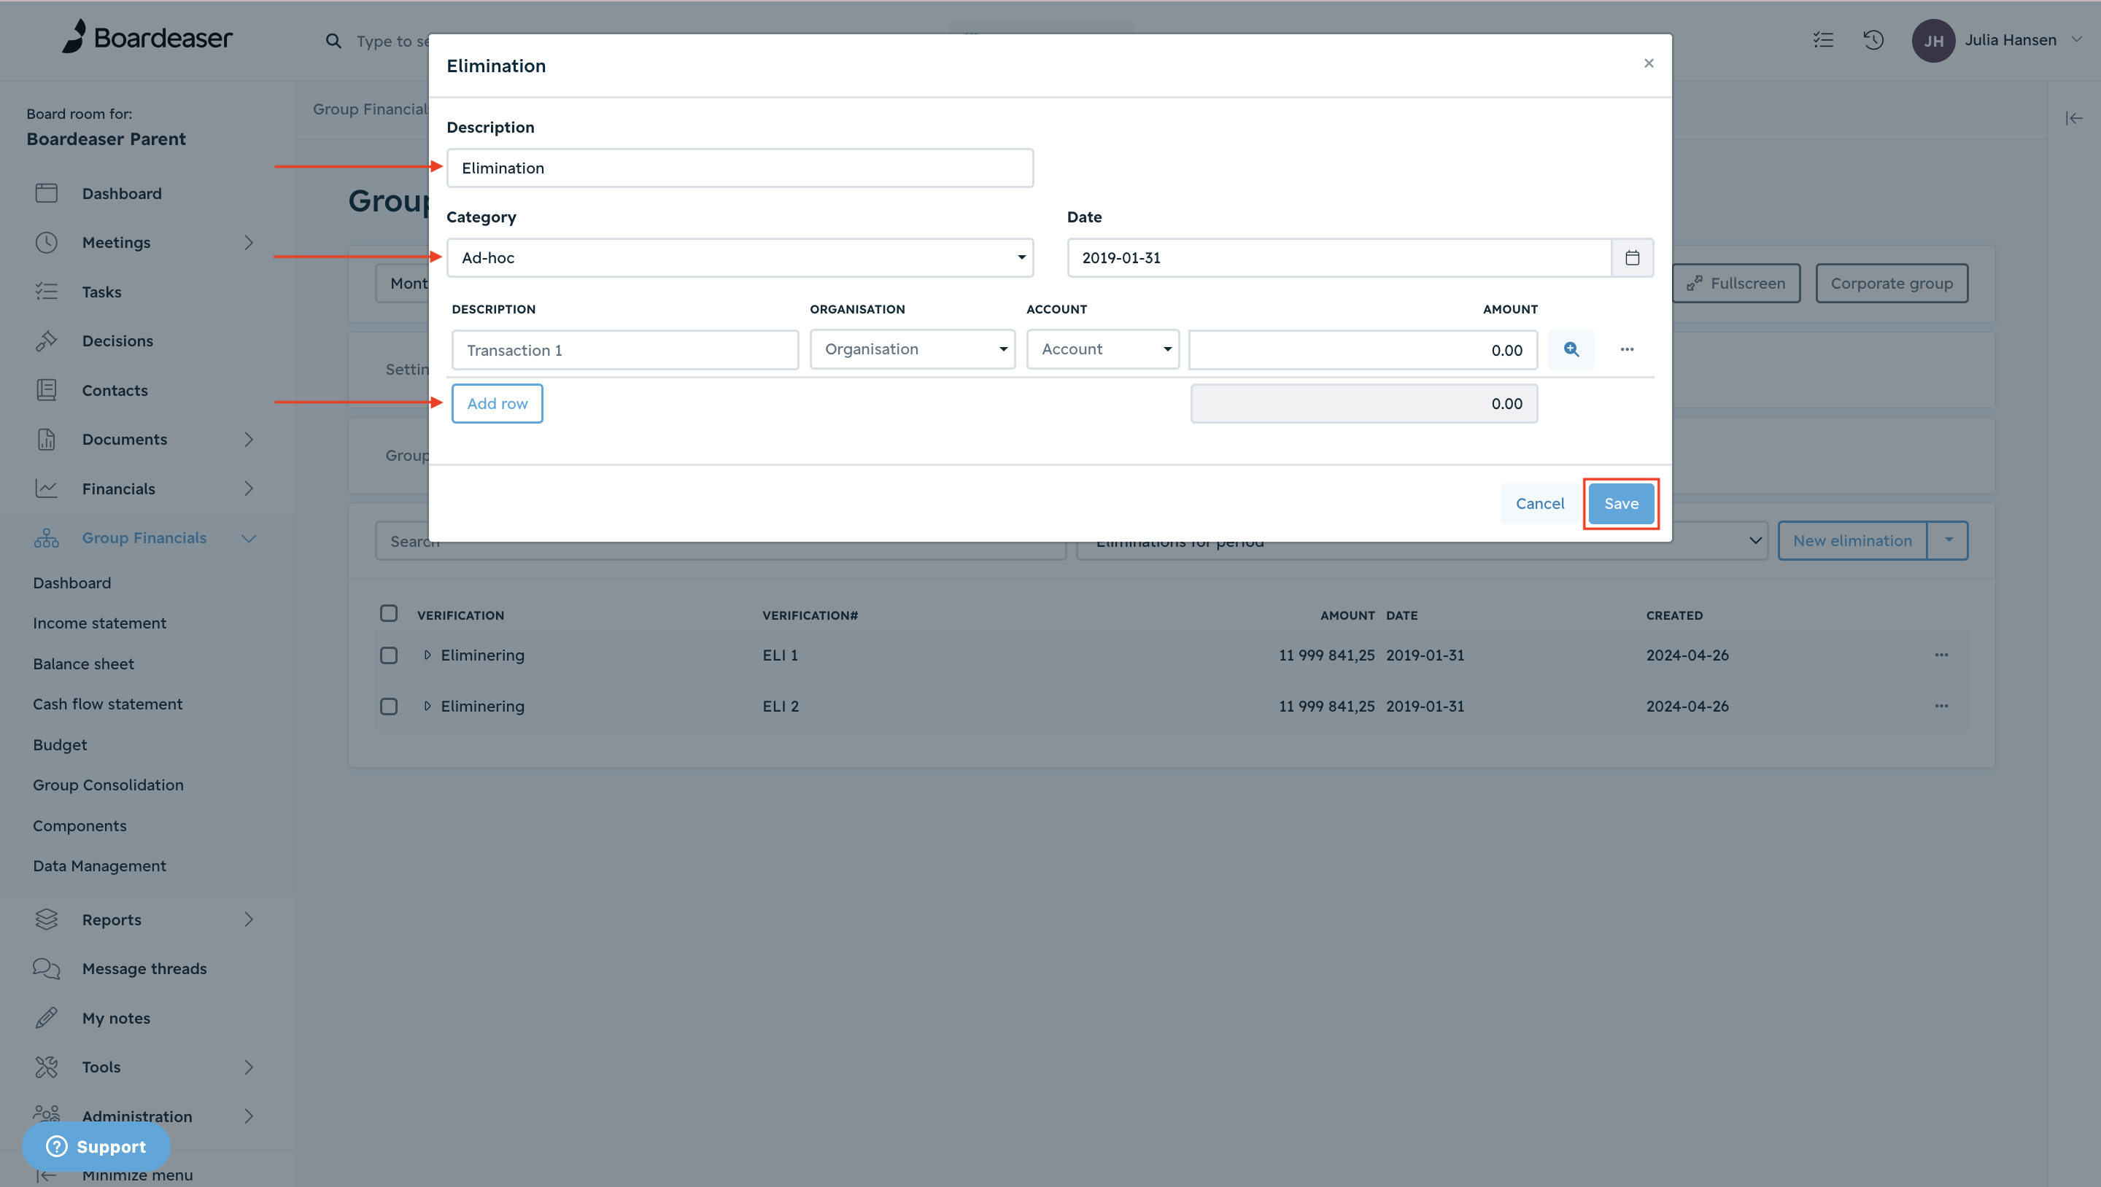Open the Support help button

click(96, 1146)
